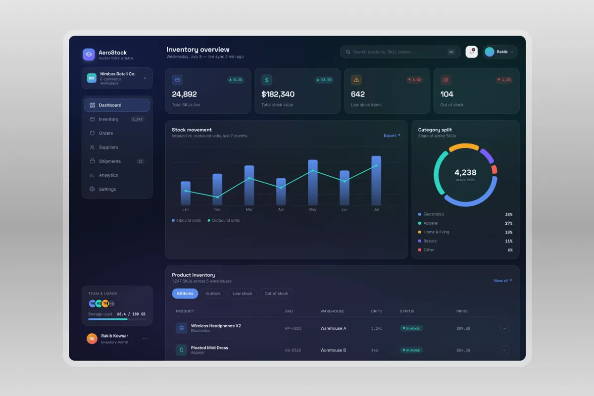Screen dimensions: 594x396
Task: Open Shipments menu item
Action: pos(117,161)
